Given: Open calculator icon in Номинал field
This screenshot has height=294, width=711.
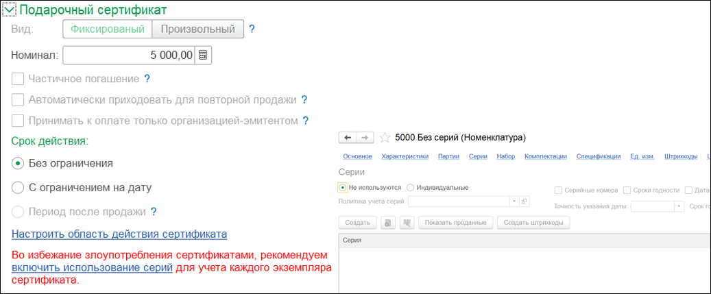Looking at the screenshot, I should tap(203, 56).
